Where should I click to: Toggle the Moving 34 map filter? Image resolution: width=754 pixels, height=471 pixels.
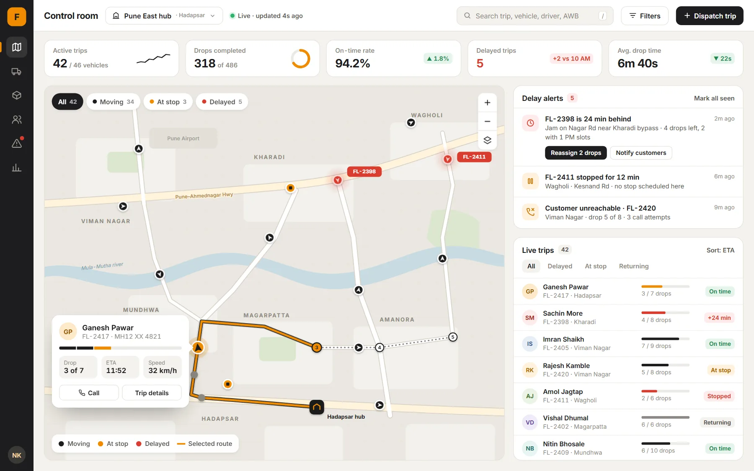113,102
